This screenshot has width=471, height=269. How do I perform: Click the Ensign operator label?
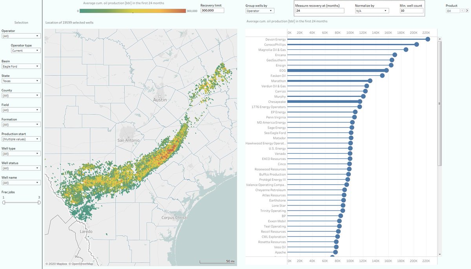coord(281,65)
